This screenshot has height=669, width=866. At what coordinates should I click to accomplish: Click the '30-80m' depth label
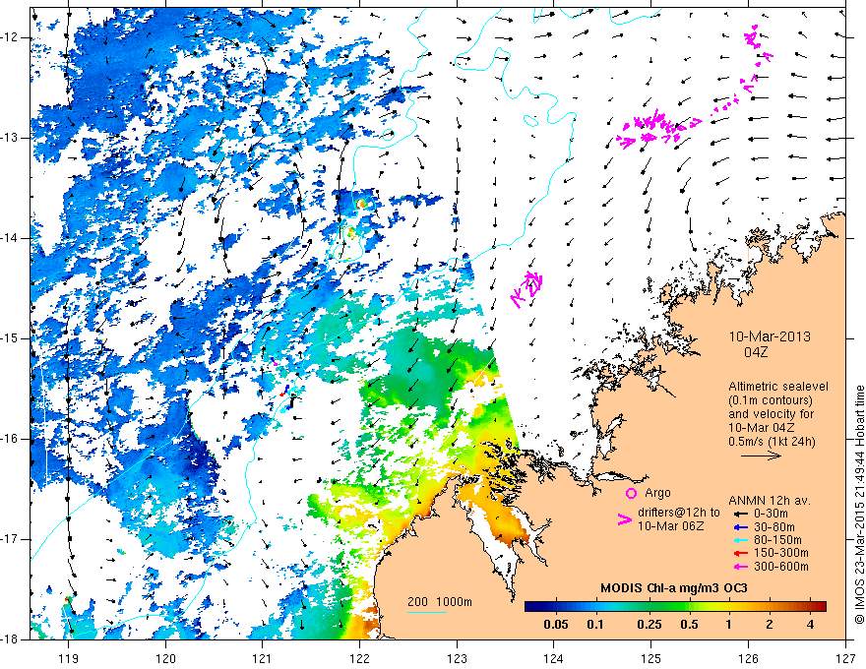[x=774, y=527]
